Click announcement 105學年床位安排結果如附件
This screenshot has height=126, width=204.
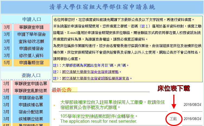coord(99,119)
